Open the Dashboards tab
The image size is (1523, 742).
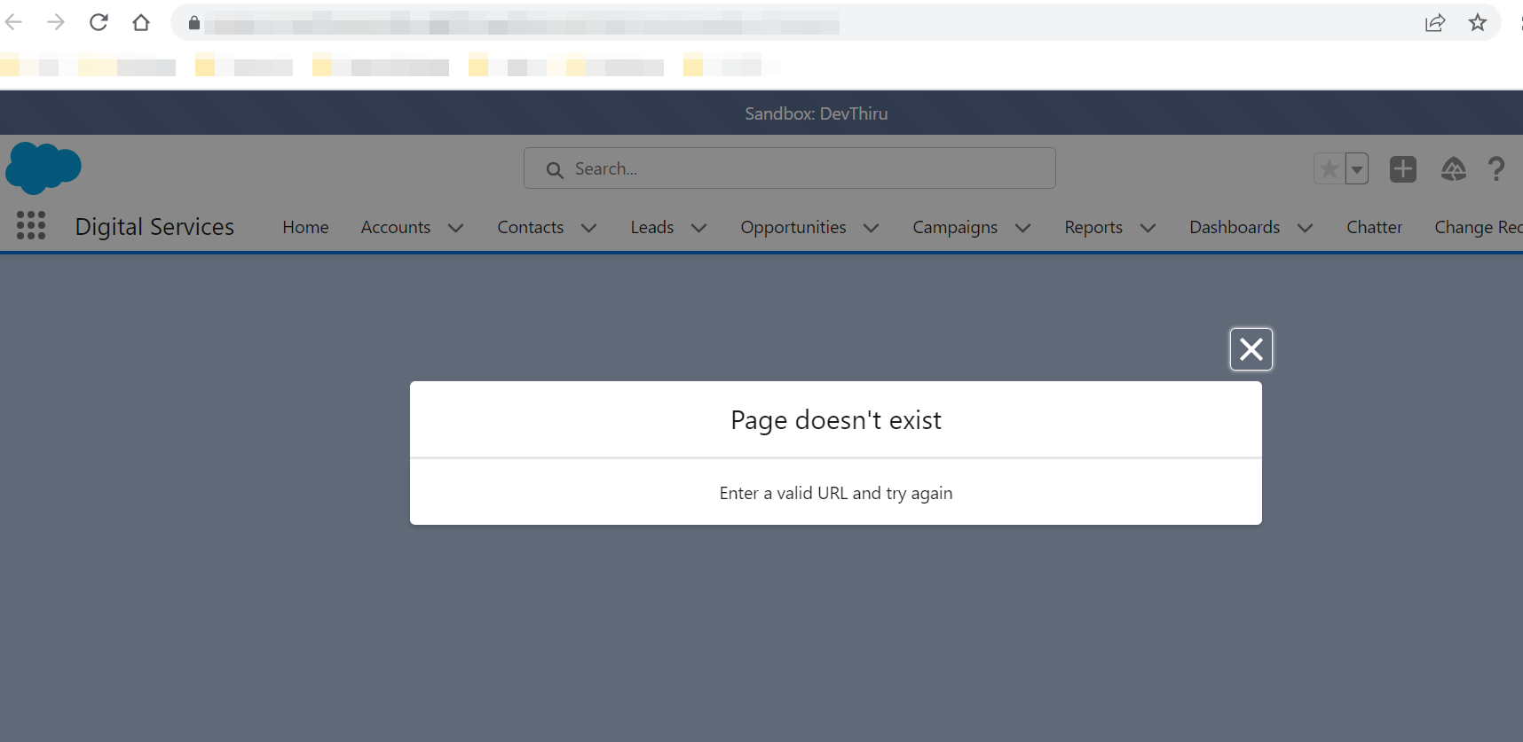(1235, 227)
